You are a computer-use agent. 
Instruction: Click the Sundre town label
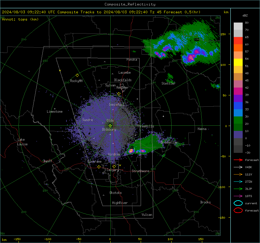tap(88, 120)
